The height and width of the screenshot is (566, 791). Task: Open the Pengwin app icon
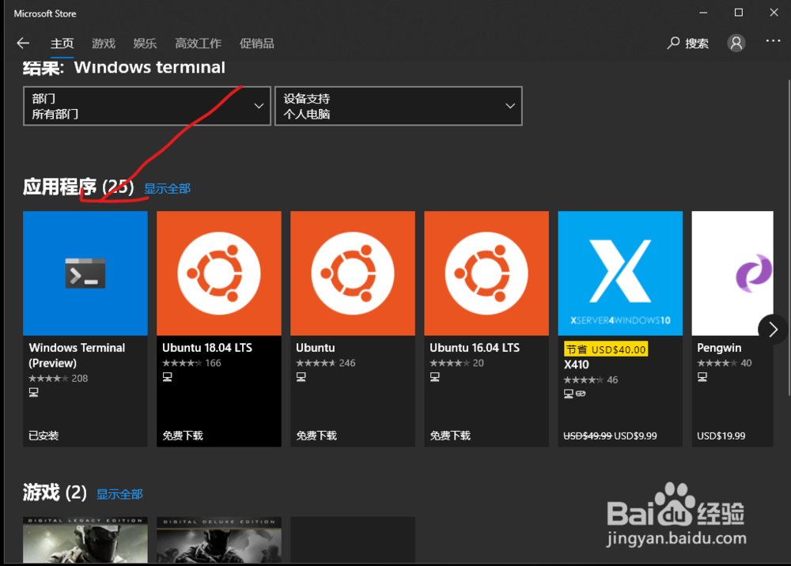(x=732, y=274)
